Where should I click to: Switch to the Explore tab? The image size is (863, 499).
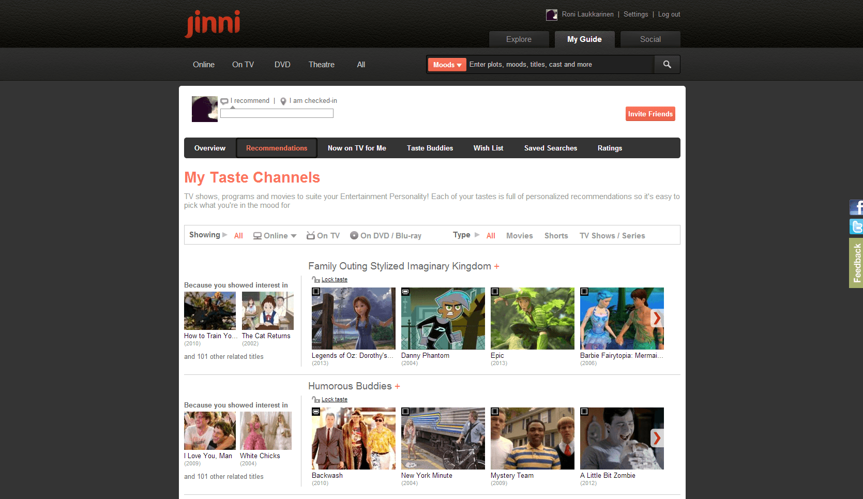click(x=519, y=39)
